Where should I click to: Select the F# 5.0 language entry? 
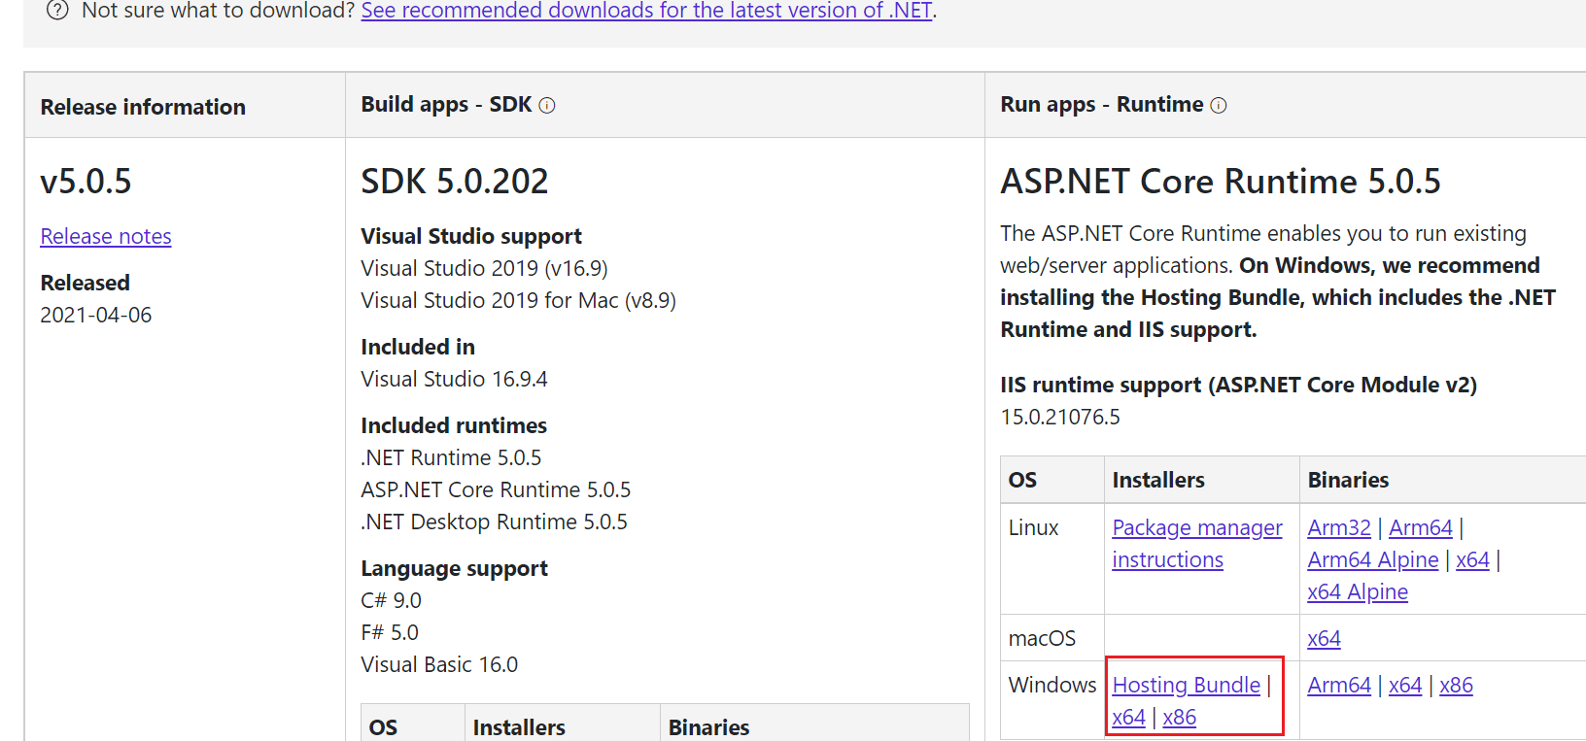390,632
